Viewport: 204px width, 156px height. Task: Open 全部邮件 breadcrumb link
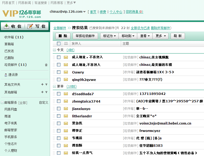tap(60, 28)
